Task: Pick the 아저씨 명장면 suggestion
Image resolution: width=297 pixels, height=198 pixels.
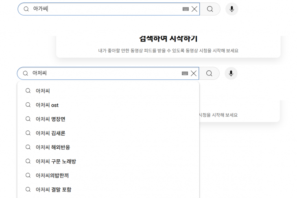Action: click(x=50, y=119)
